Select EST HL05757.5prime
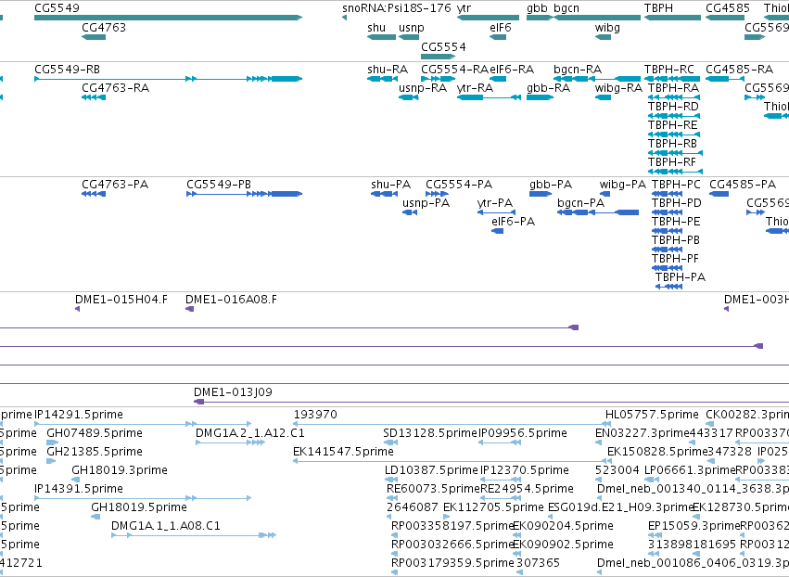The image size is (789, 577). pos(652,415)
